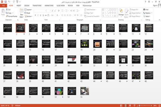Screen dimensions: 161x107
Task: Switch to the DESIGN tab
Action: (27, 6)
